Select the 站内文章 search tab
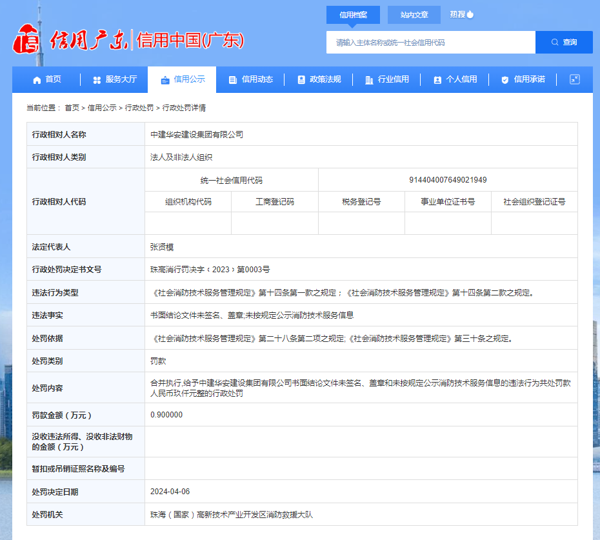Screen dimensions: 600x540 tap(414, 15)
